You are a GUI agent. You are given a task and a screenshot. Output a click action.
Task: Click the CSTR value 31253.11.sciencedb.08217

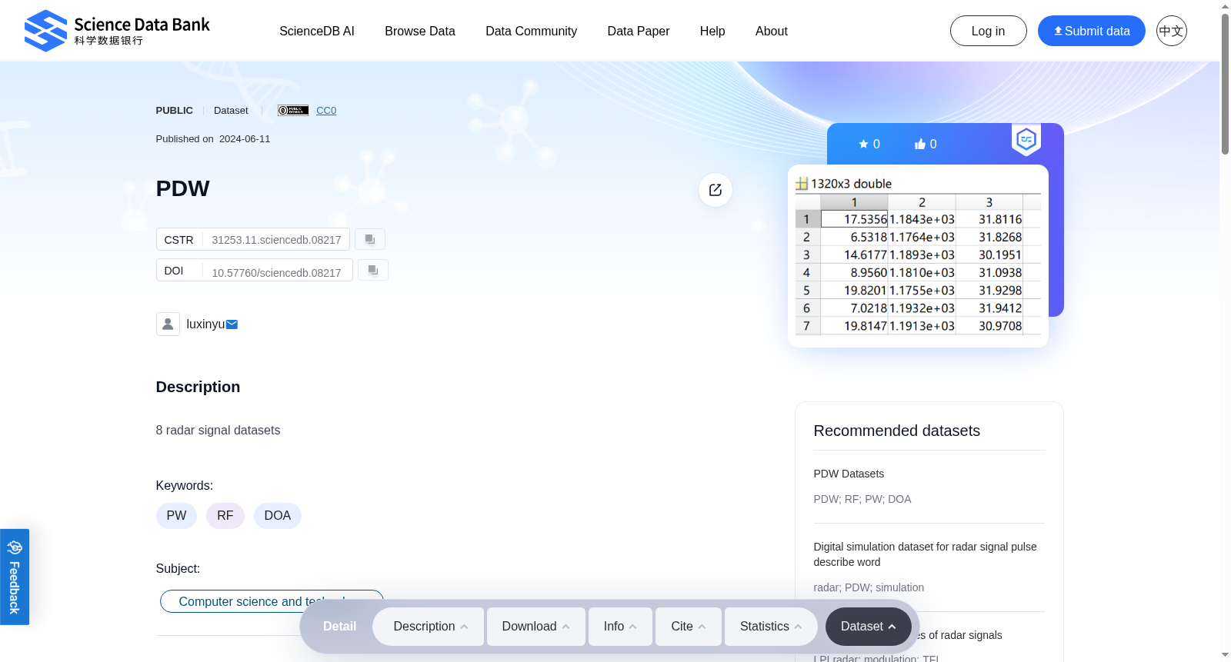(276, 240)
